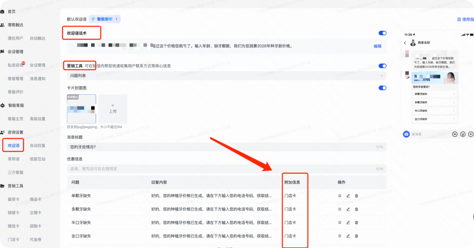Click the 咨询设置 section icon
Image resolution: width=474 pixels, height=248 pixels.
click(x=3, y=132)
